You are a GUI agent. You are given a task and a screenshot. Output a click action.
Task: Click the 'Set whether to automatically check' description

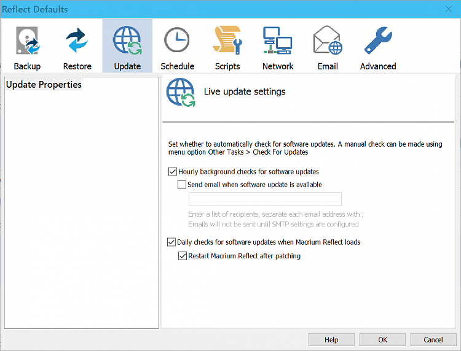305,148
